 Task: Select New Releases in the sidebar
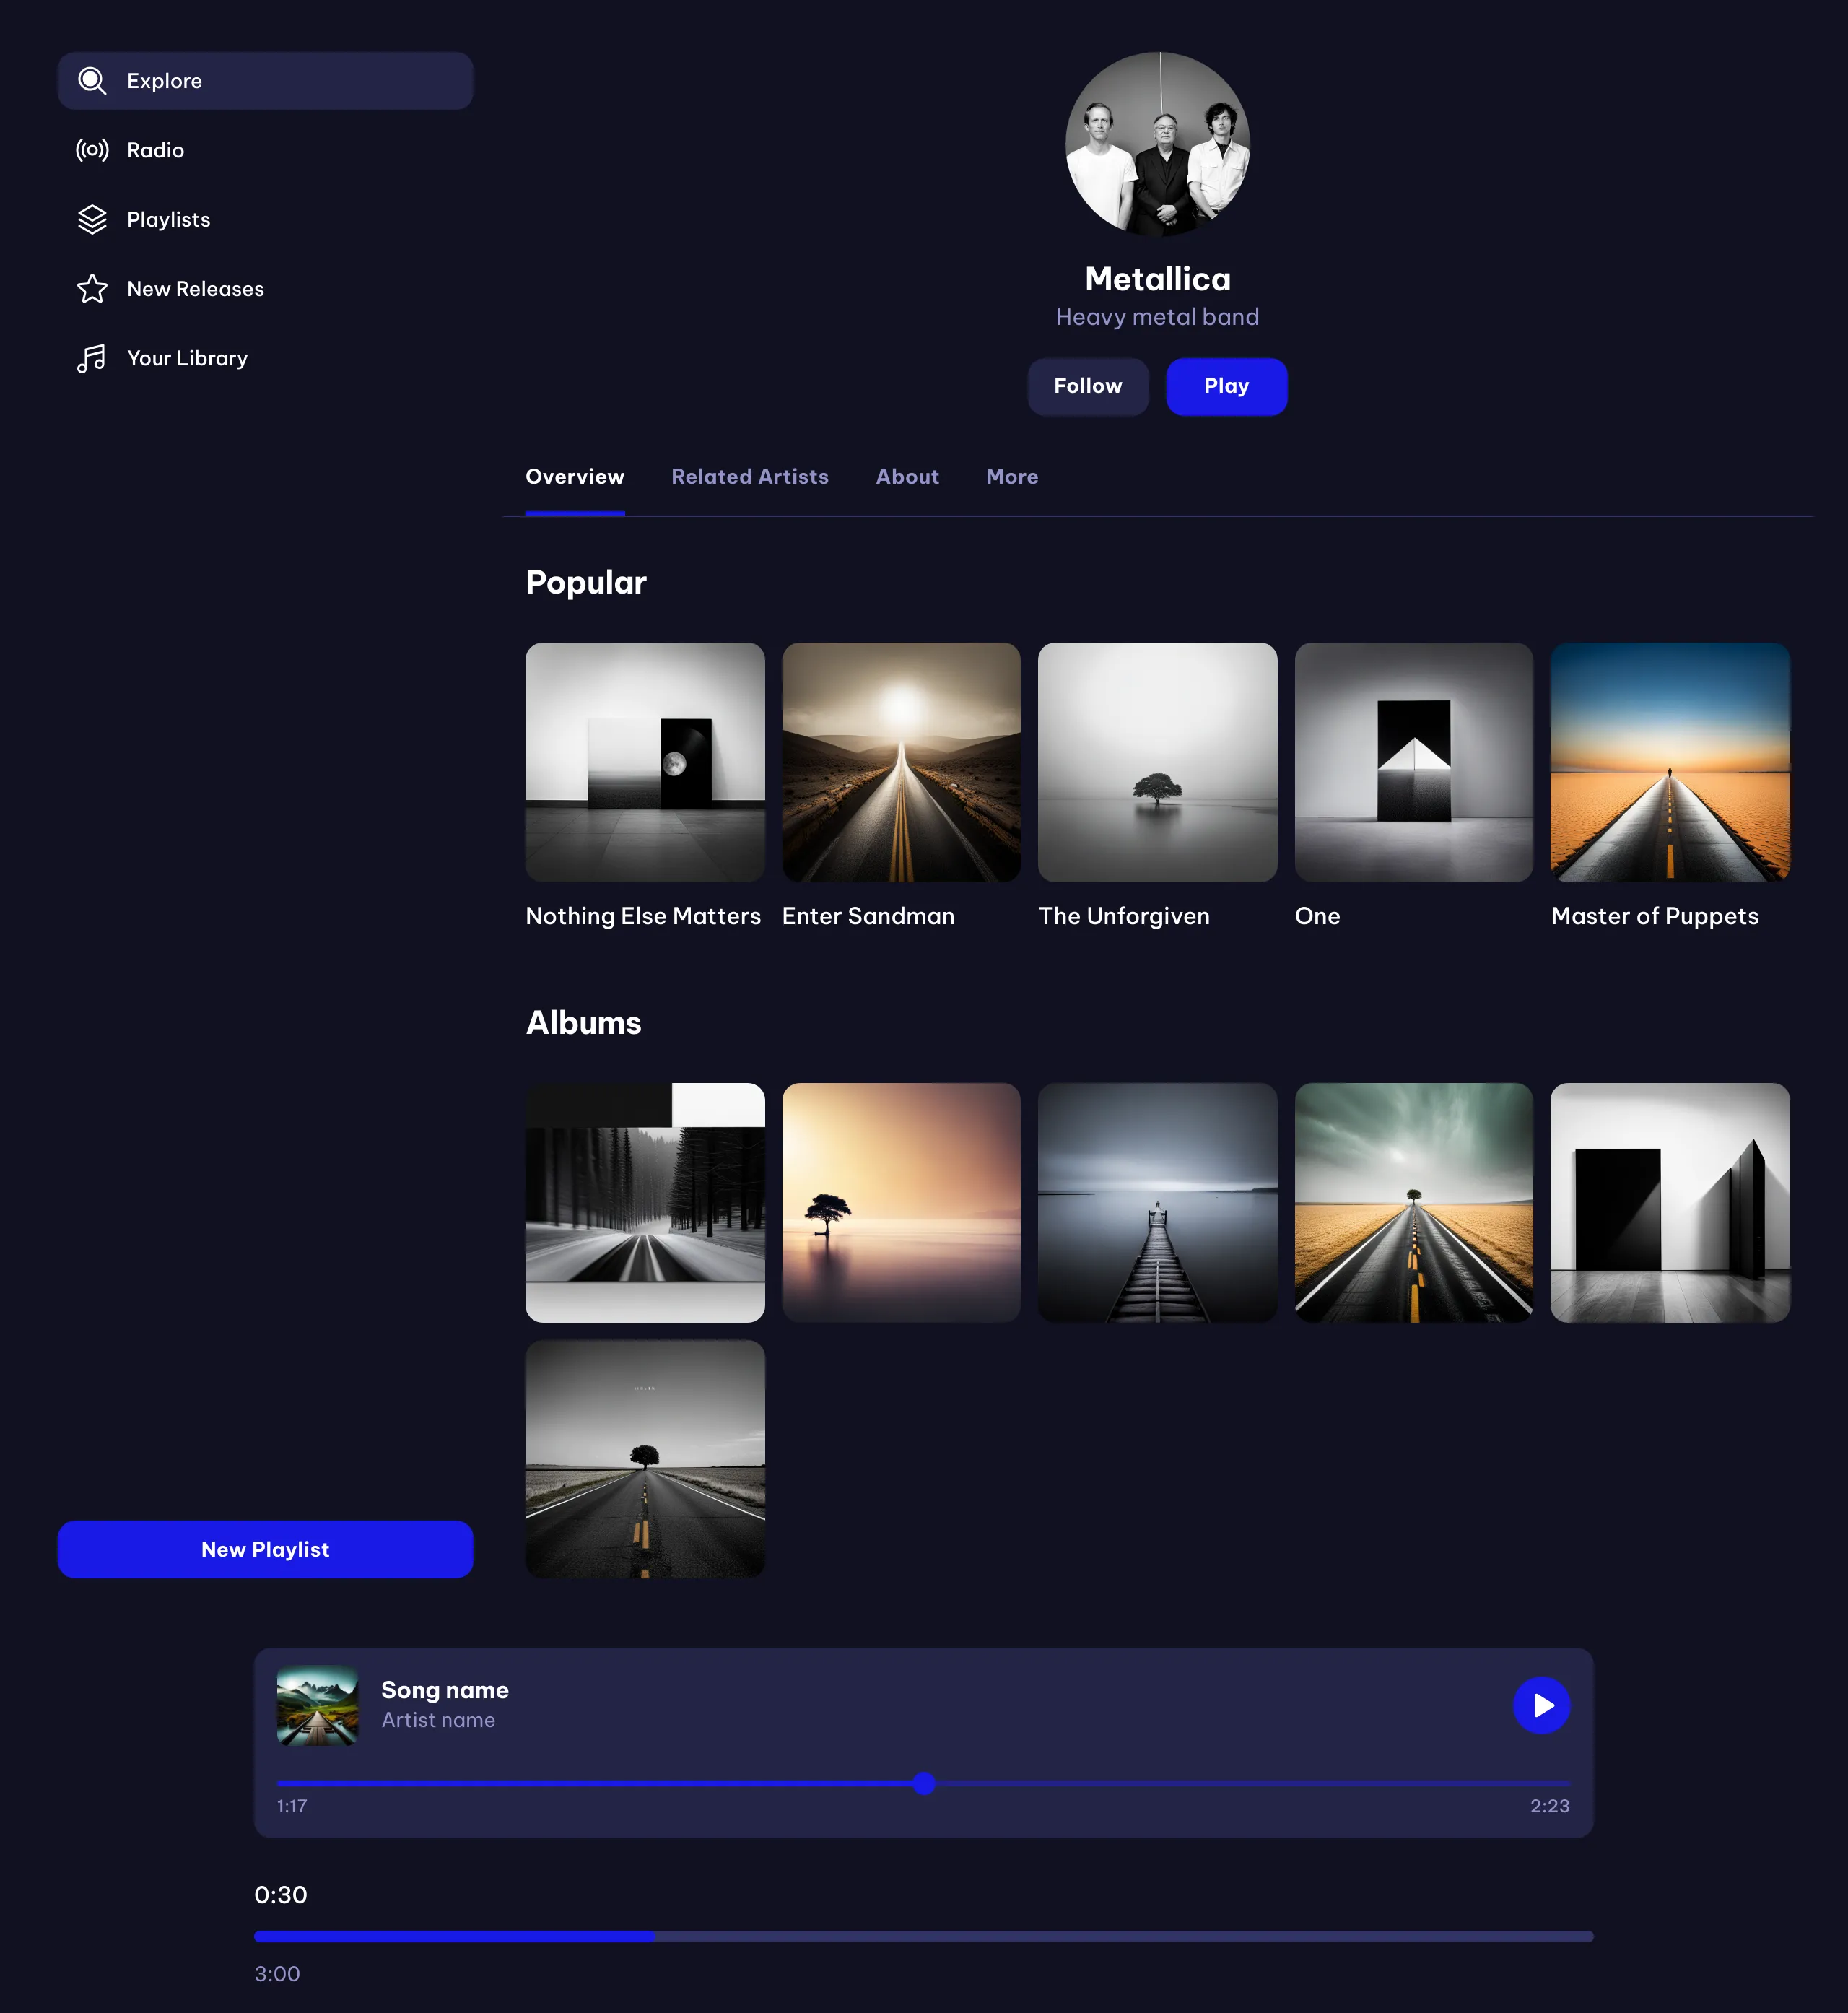pos(265,289)
